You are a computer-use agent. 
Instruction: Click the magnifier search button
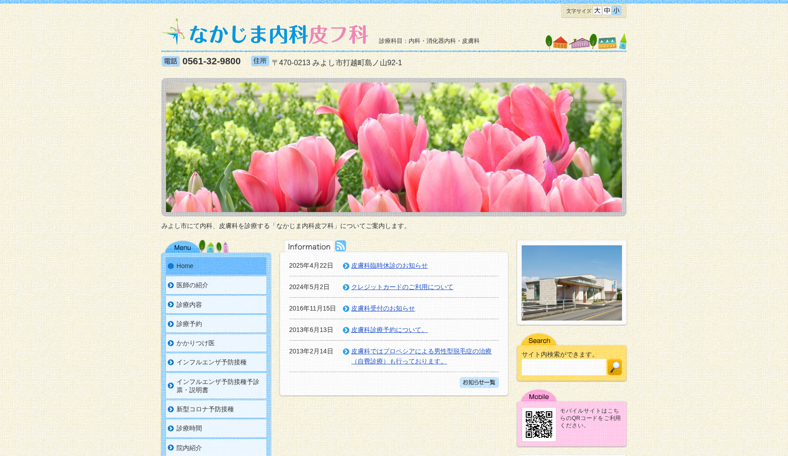(x=615, y=367)
